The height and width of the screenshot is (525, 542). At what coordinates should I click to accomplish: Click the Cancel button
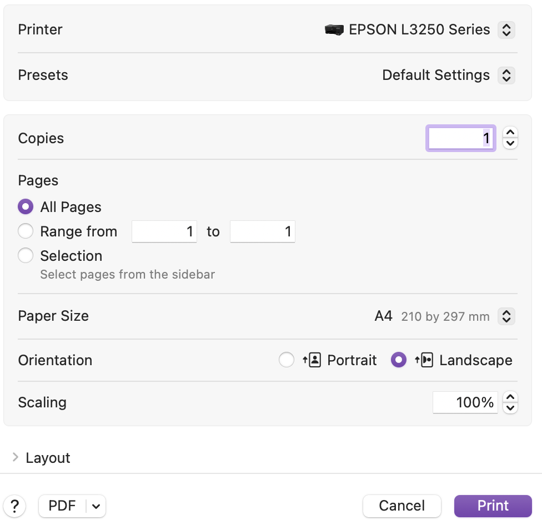[x=402, y=506]
